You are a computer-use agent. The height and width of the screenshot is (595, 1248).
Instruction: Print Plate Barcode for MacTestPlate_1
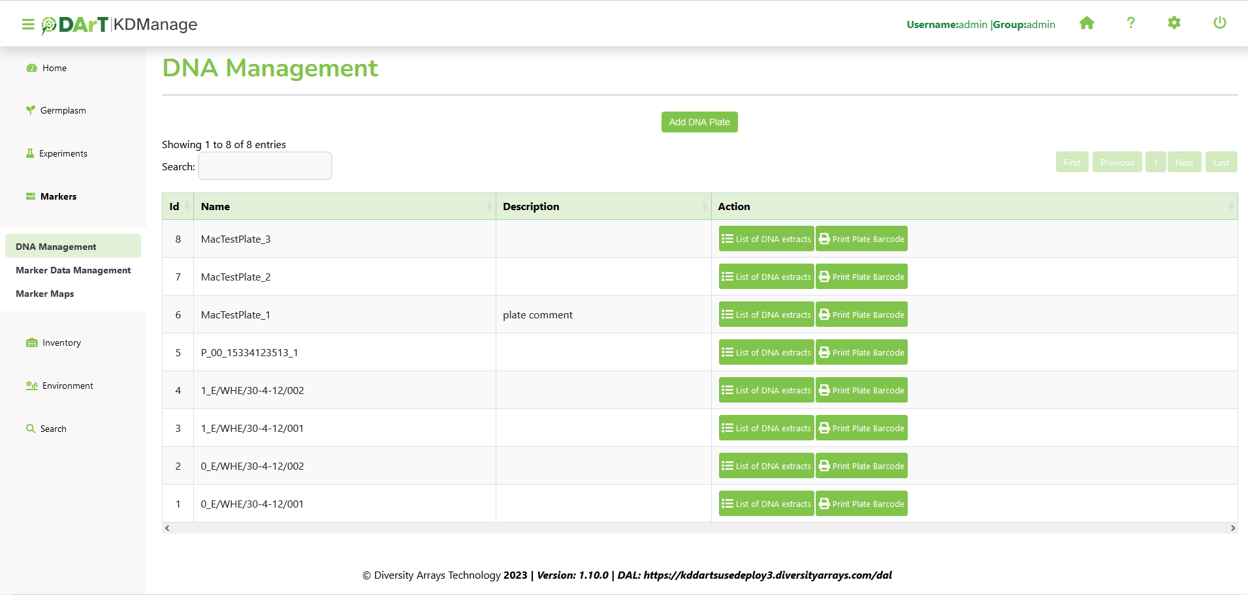861,314
